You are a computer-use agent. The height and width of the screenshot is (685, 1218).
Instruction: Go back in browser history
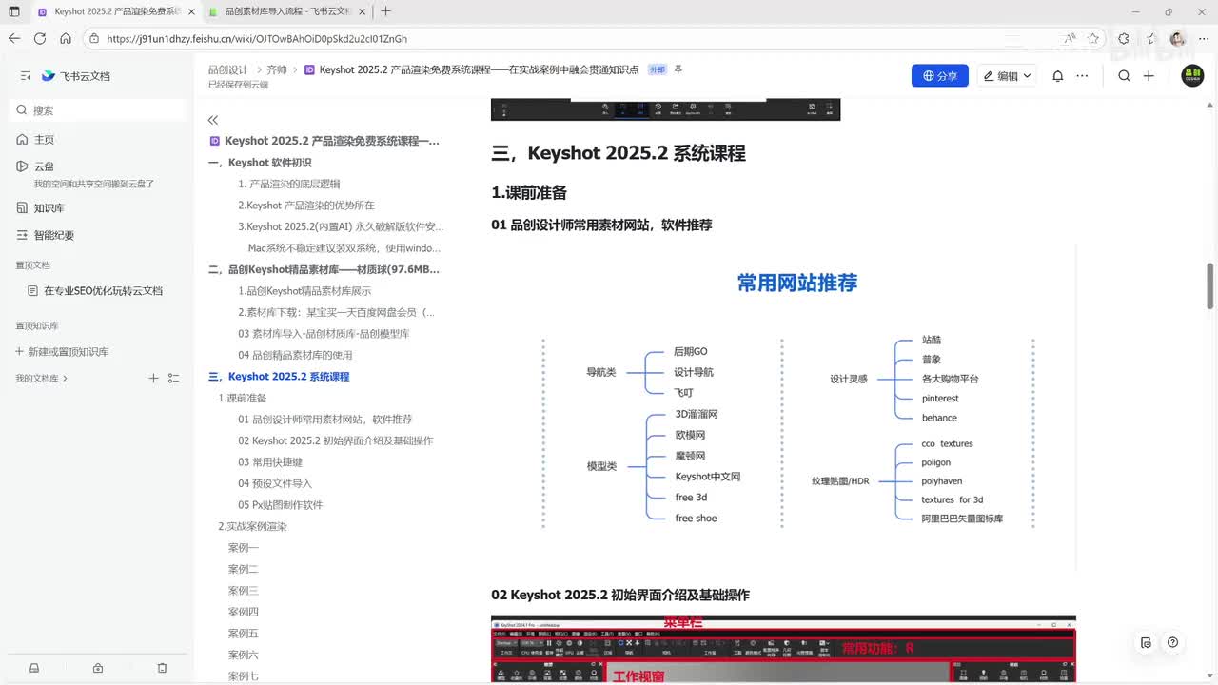(x=14, y=39)
